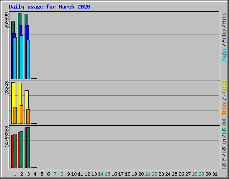Click the 14763388 axis value
The width and height of the screenshot is (229, 179).
[7, 136]
